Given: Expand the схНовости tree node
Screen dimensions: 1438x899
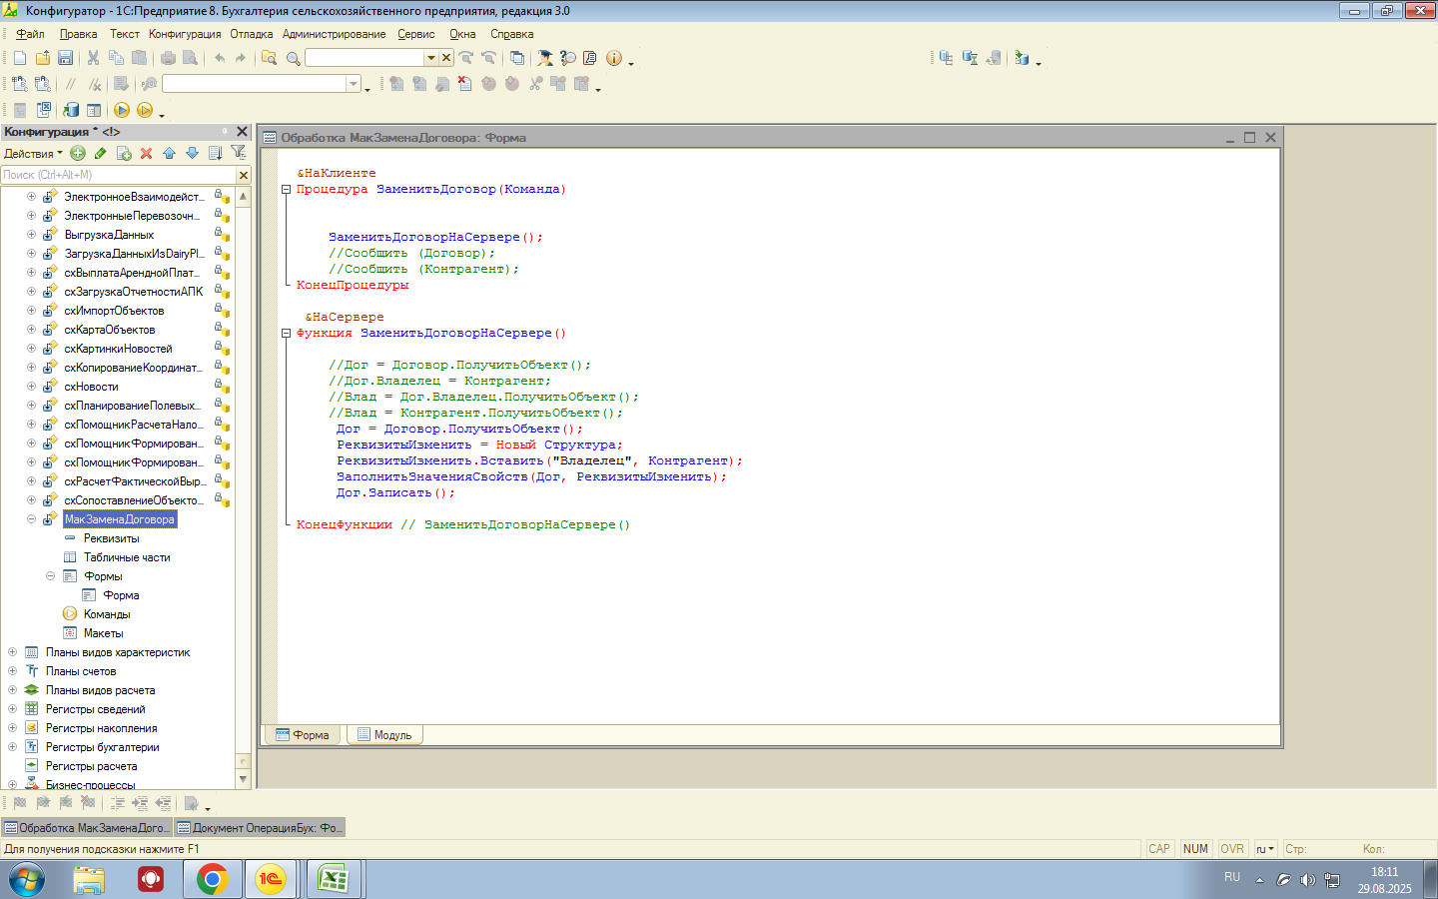Looking at the screenshot, I should 31,387.
